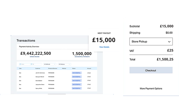Select the John M. Simmons transaction row

57,73
